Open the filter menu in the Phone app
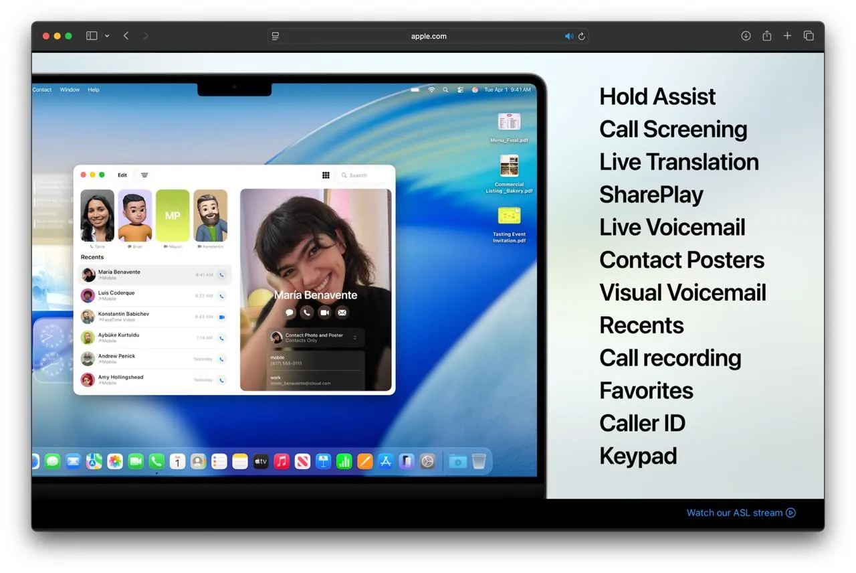Image resolution: width=856 pixels, height=573 pixels. pos(144,175)
